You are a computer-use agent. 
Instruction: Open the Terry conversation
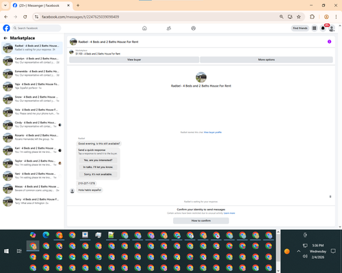[32, 201]
